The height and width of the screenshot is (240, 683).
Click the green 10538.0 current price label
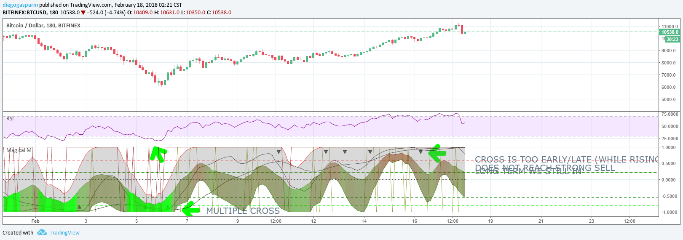coord(670,32)
